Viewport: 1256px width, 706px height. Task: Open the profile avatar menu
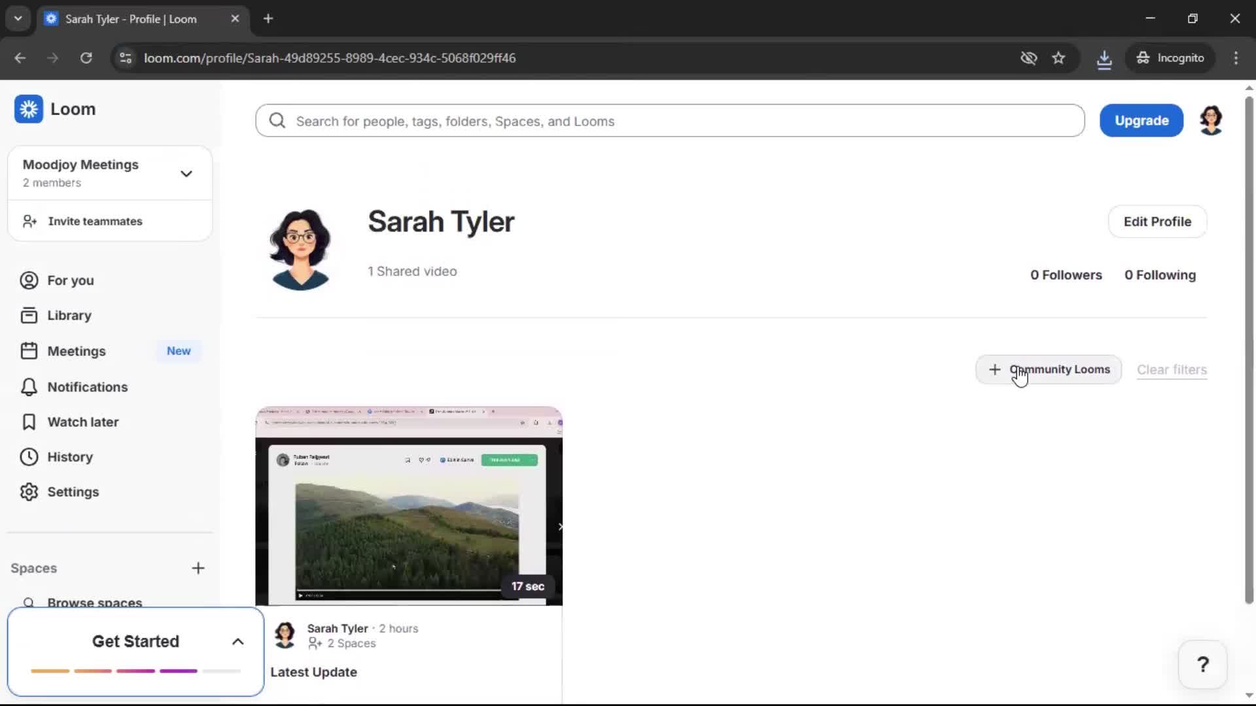tap(1211, 120)
